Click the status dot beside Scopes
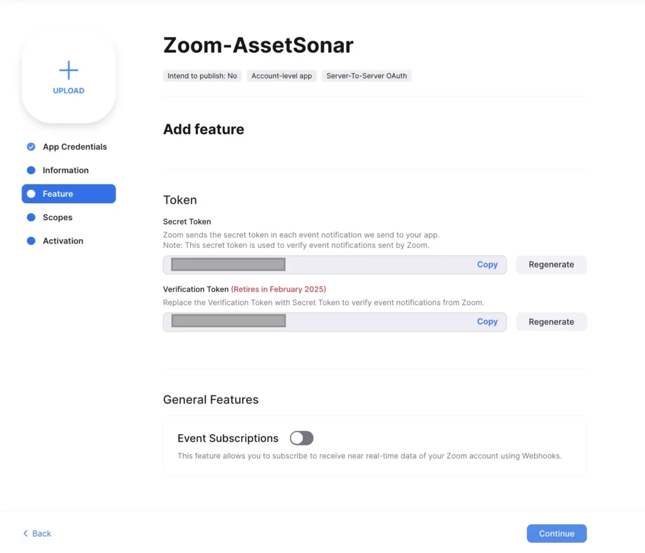 click(31, 217)
